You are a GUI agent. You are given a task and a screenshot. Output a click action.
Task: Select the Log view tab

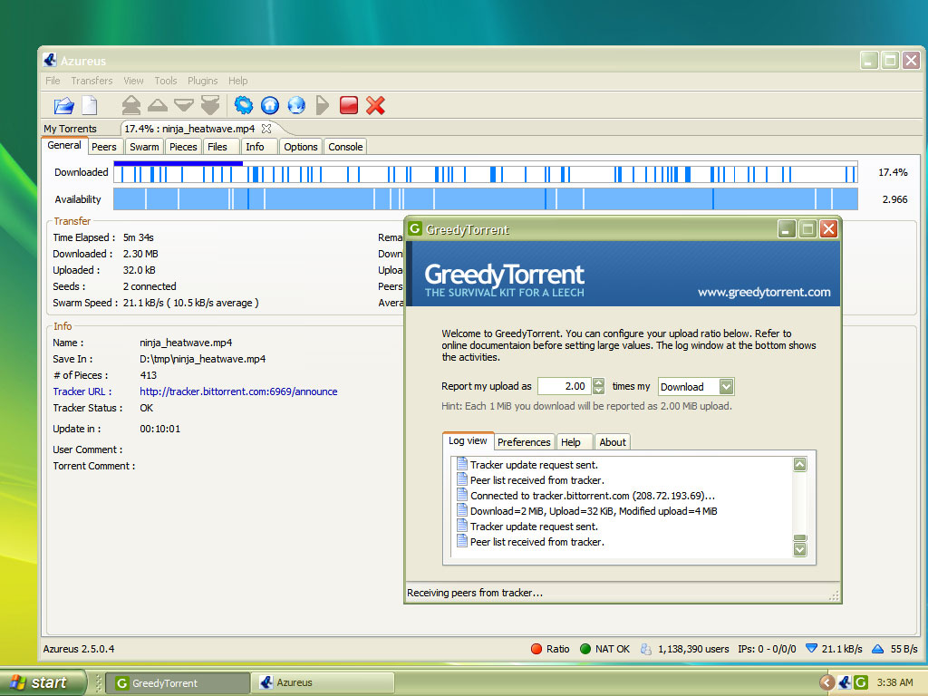pyautogui.click(x=468, y=441)
